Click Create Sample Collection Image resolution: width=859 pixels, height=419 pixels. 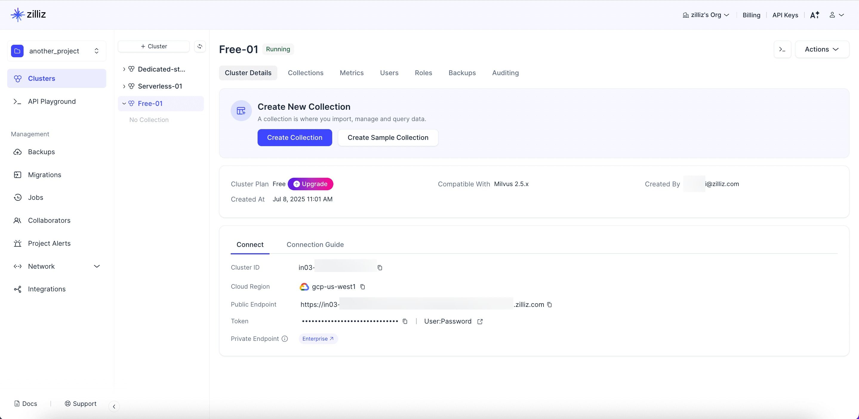tap(388, 137)
